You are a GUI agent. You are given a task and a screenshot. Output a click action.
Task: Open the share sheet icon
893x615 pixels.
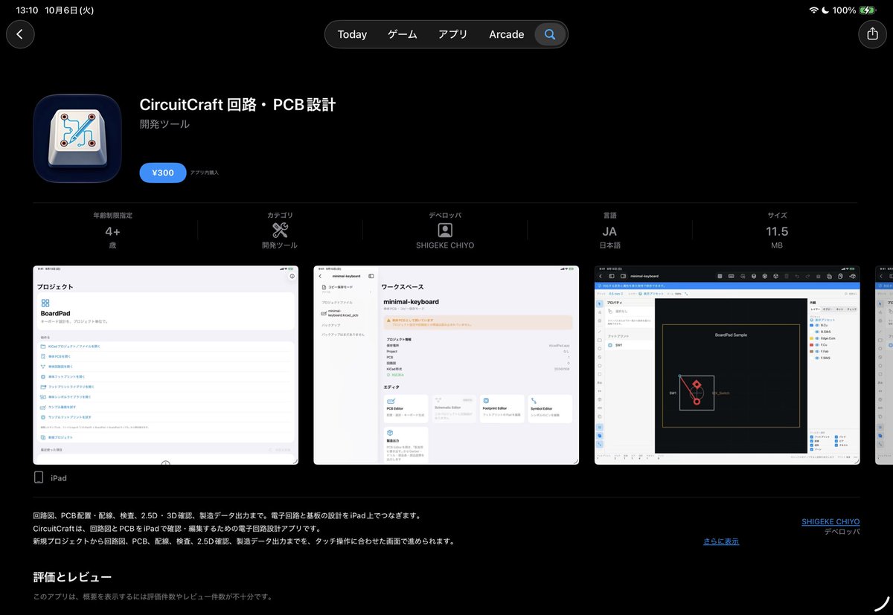pos(872,34)
